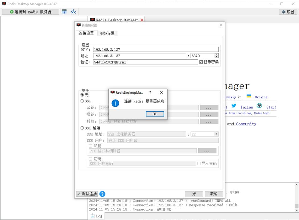The height and width of the screenshot is (220, 299).
Task: Tick the 密码 checkbox under SSH 通道
Action: [90, 159]
